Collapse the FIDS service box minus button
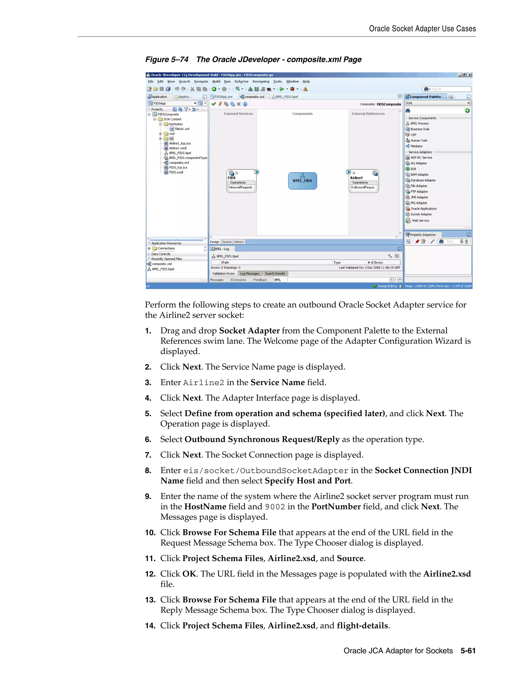This screenshot has height=683, width=528. (237, 173)
